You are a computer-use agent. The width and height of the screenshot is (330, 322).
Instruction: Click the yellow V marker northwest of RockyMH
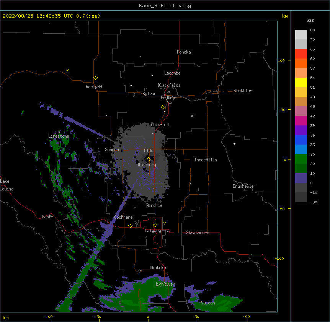(x=67, y=70)
